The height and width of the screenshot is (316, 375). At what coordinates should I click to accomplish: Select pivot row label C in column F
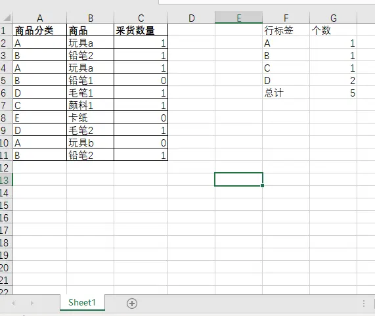pos(286,68)
